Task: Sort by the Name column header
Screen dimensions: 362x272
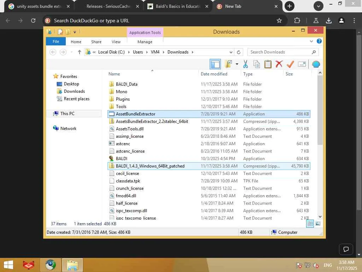Action: click(114, 74)
